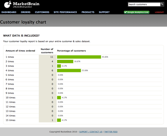Click the "4 times" row label
167x136 pixels.
click(x=10, y=71)
